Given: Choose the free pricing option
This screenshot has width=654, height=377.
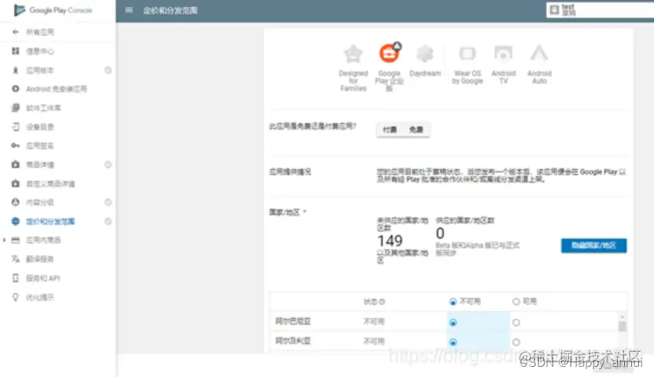Looking at the screenshot, I should 416,130.
